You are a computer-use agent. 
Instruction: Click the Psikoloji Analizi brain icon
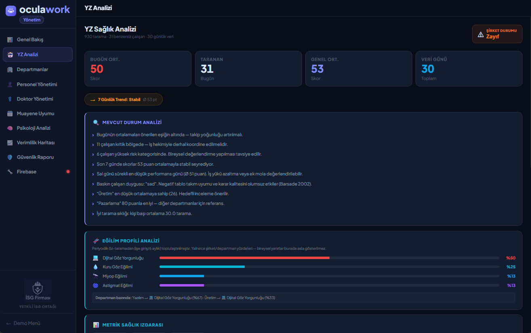tap(10, 128)
